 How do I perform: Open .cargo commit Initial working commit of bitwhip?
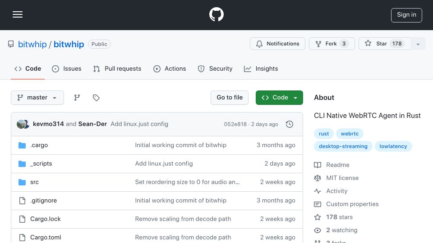coord(180,145)
